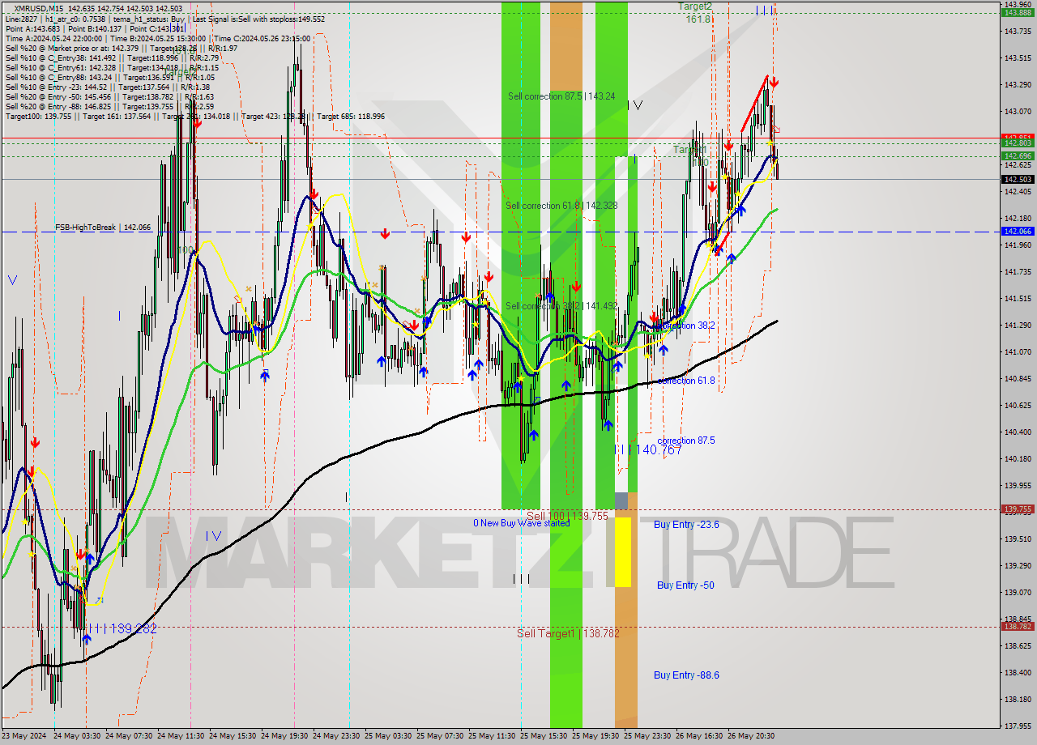Click the Buy Entry -23.6 label
The height and width of the screenshot is (745, 1037).
686,525
